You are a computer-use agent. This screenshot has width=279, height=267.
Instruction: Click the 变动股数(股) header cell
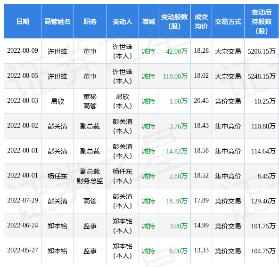174,22
